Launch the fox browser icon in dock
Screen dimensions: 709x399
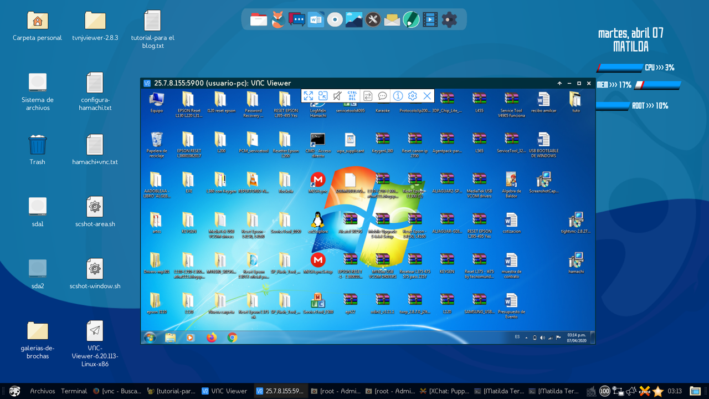[278, 20]
